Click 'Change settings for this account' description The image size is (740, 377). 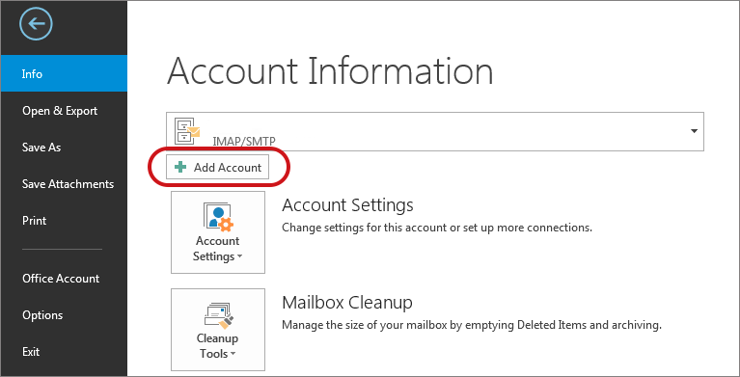click(x=436, y=228)
